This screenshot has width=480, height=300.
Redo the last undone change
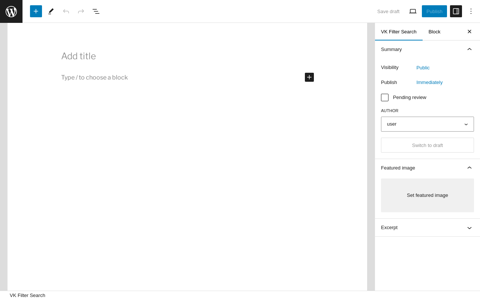point(81,11)
